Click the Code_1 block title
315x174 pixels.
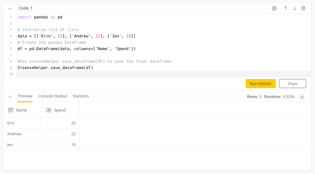[26, 8]
